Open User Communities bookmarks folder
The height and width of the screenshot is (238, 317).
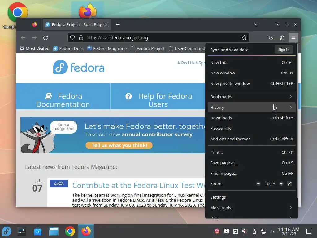(x=187, y=48)
